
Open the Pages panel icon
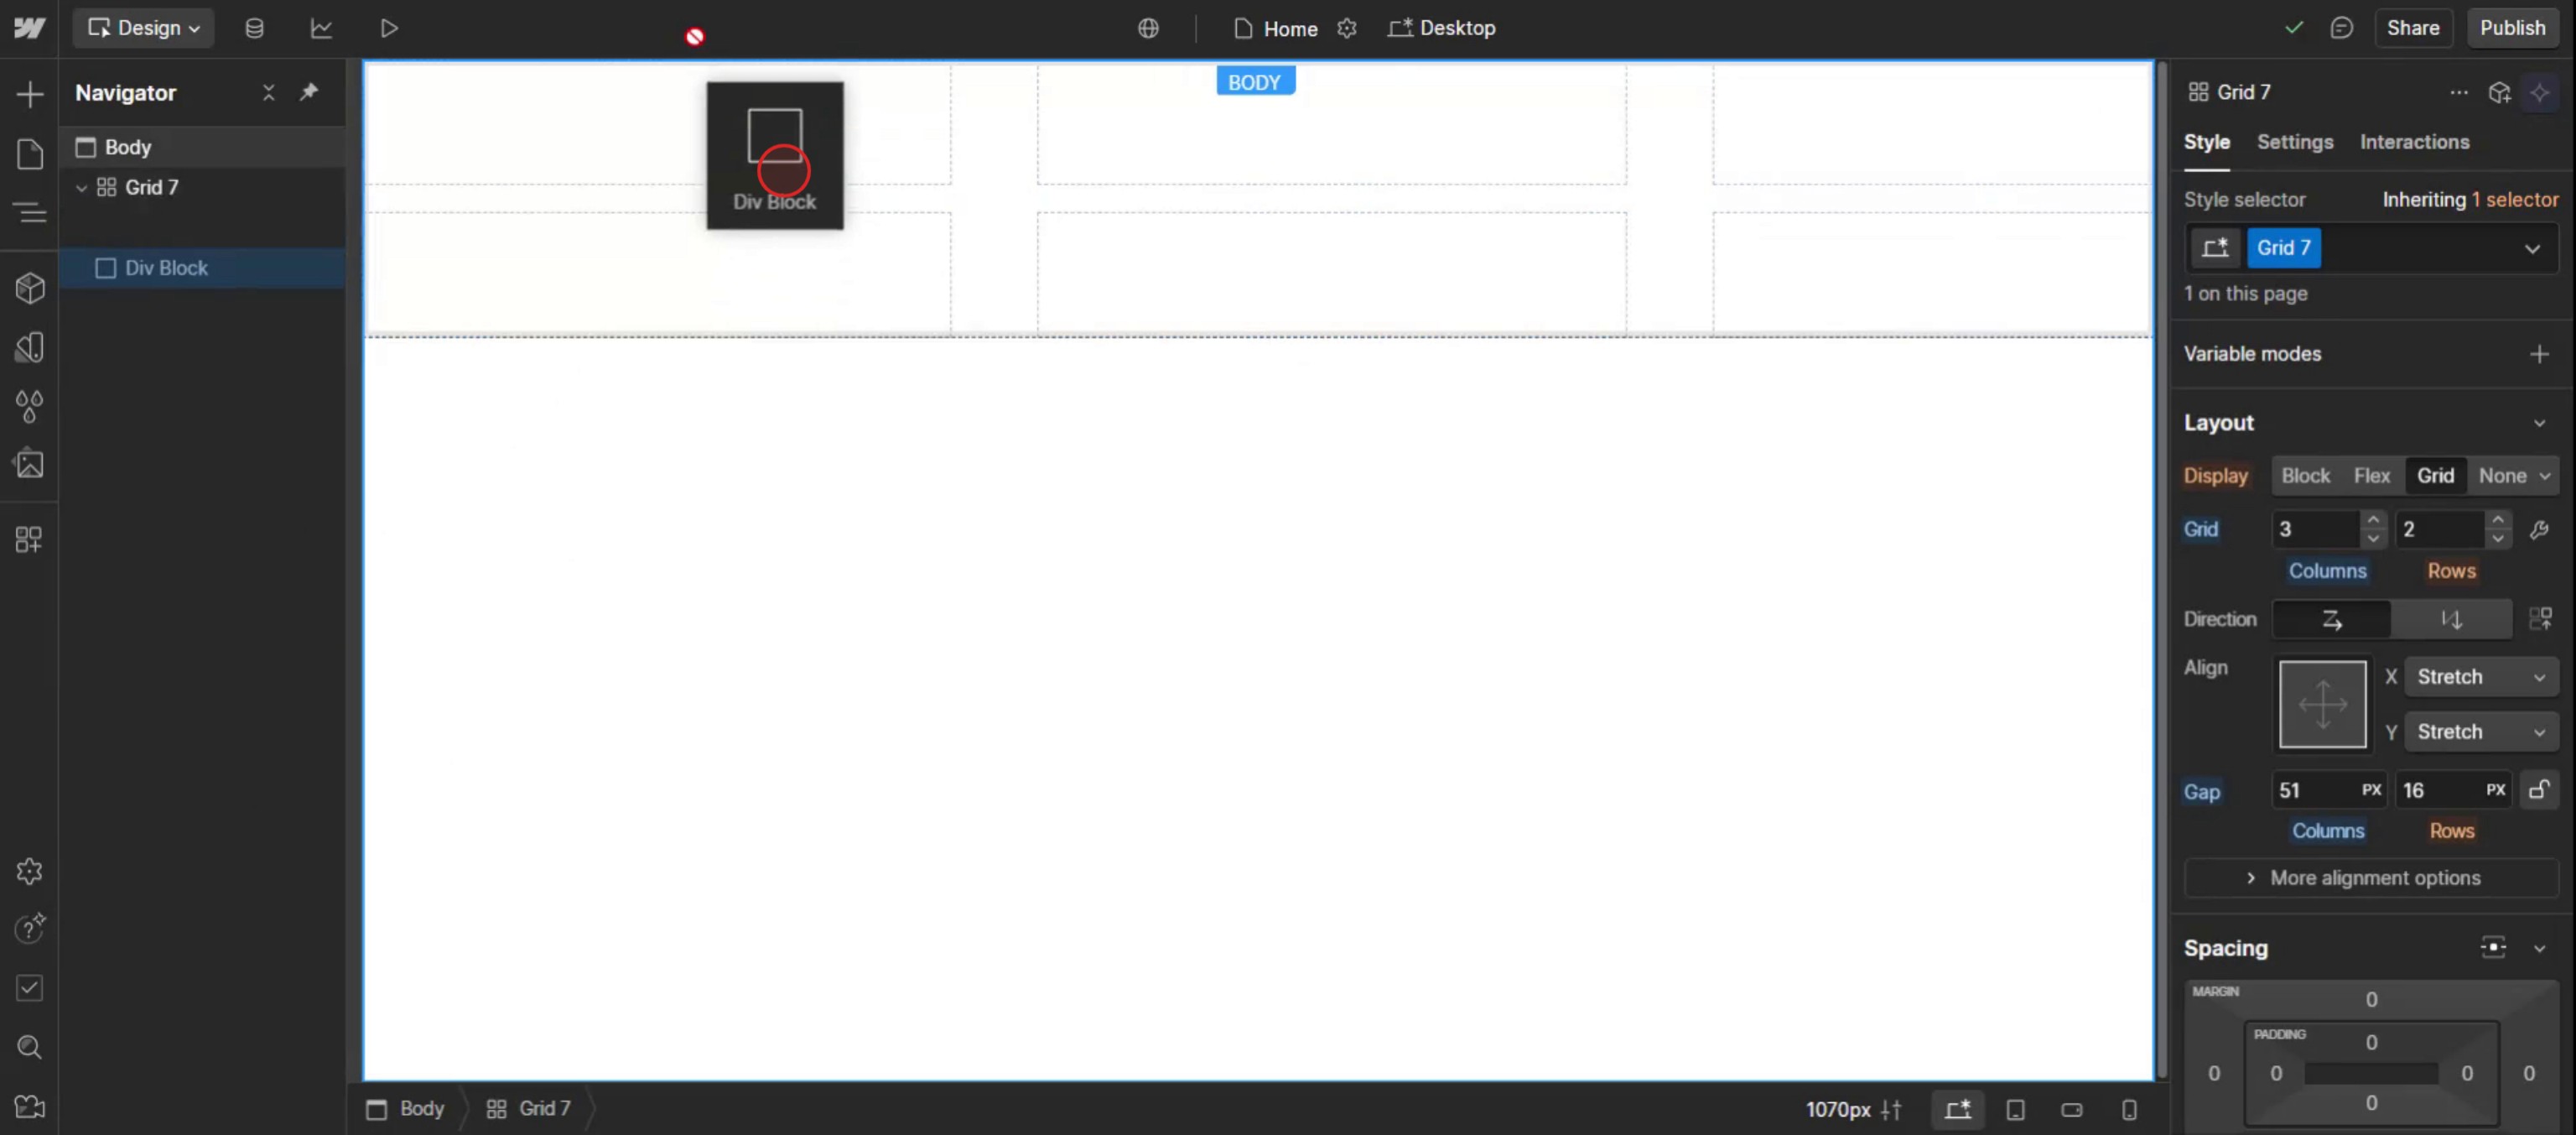click(30, 154)
